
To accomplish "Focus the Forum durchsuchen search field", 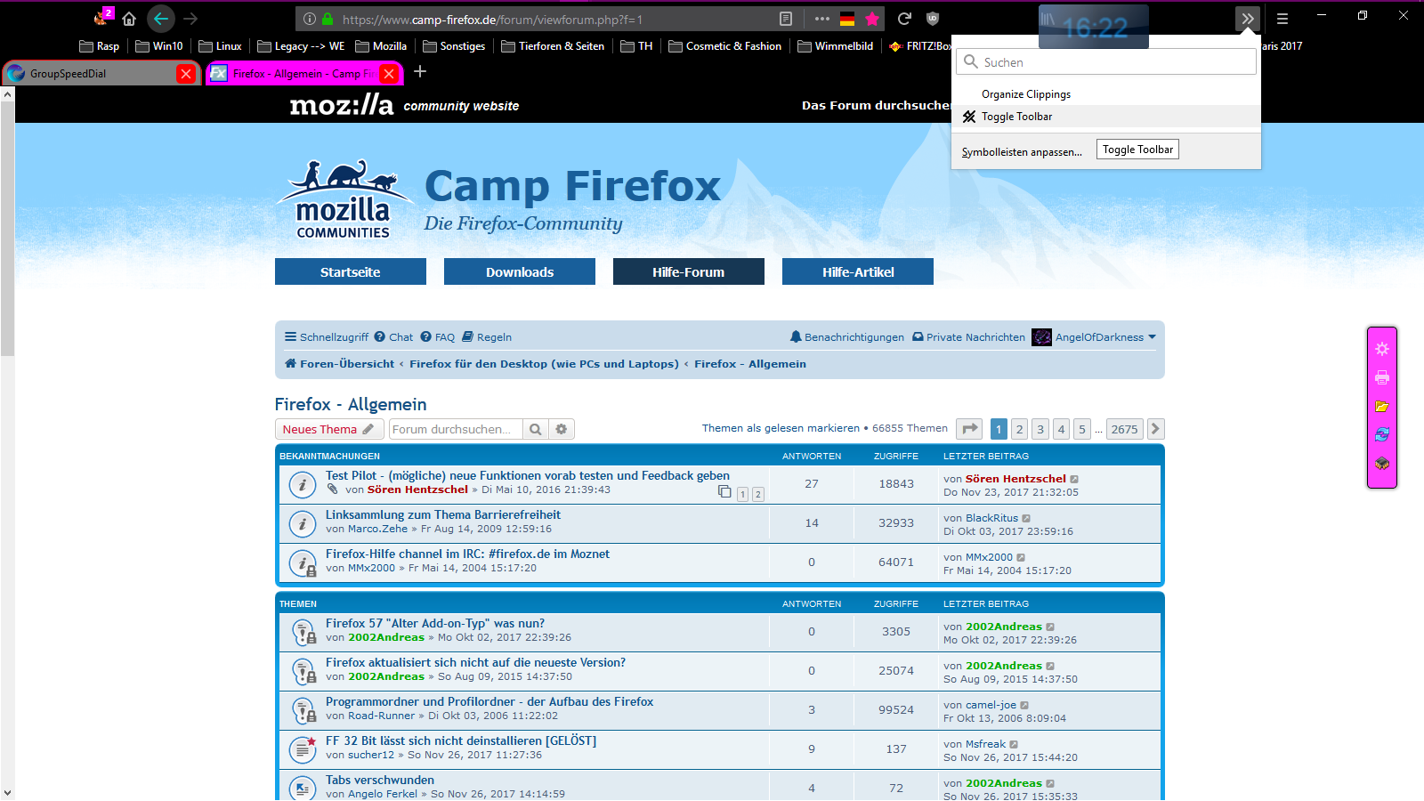I will pyautogui.click(x=456, y=429).
